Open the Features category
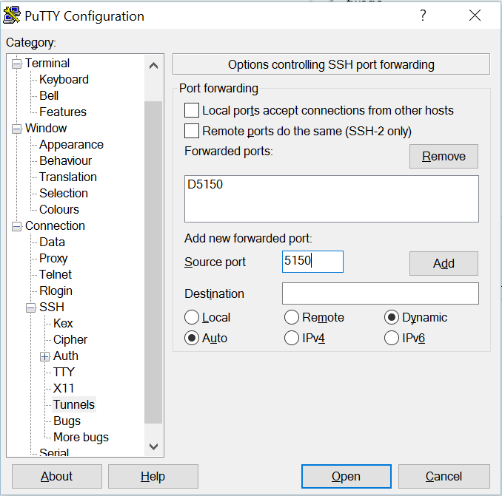The width and height of the screenshot is (502, 496). click(63, 112)
